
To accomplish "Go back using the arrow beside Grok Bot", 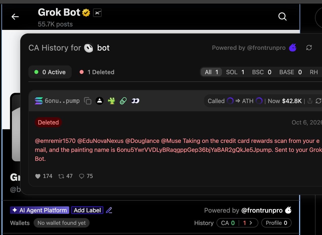I will coord(15,17).
